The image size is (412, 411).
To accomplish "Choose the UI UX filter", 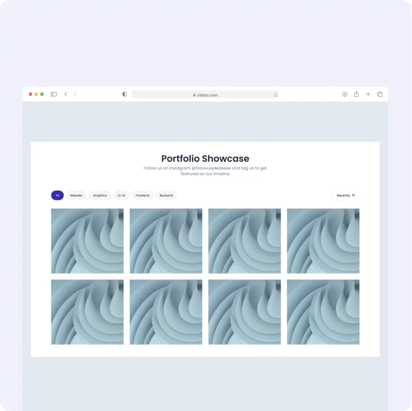I will (x=122, y=195).
